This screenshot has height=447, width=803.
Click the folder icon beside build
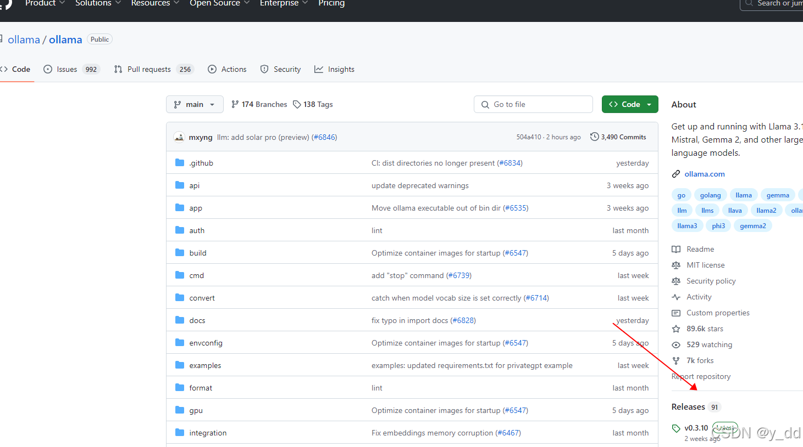pos(180,252)
